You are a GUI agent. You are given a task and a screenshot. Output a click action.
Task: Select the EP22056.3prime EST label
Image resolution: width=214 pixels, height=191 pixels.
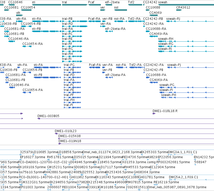(170, 157)
